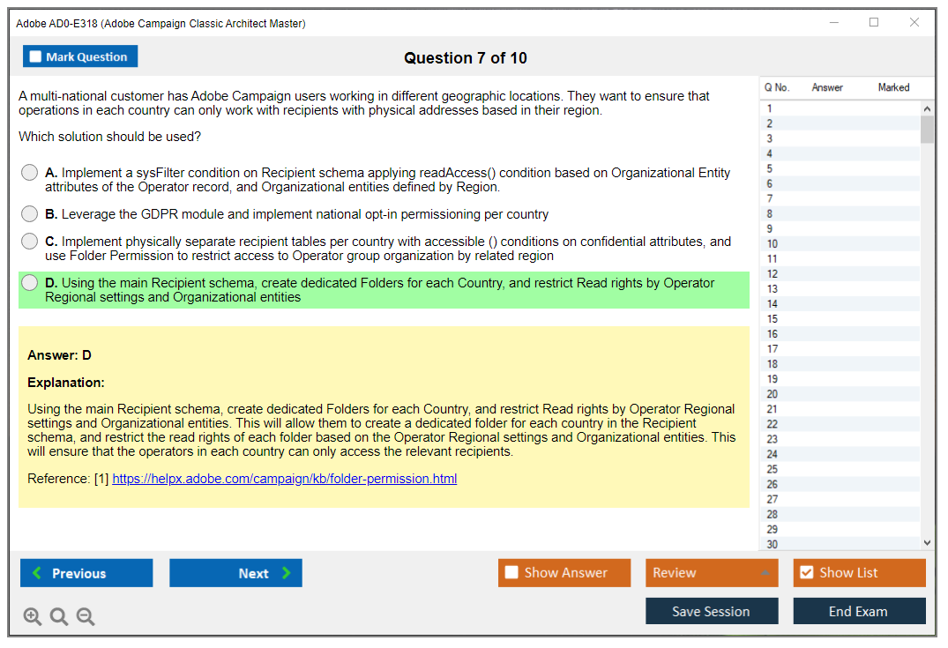
Task: Select option C radio button
Action: tap(30, 242)
